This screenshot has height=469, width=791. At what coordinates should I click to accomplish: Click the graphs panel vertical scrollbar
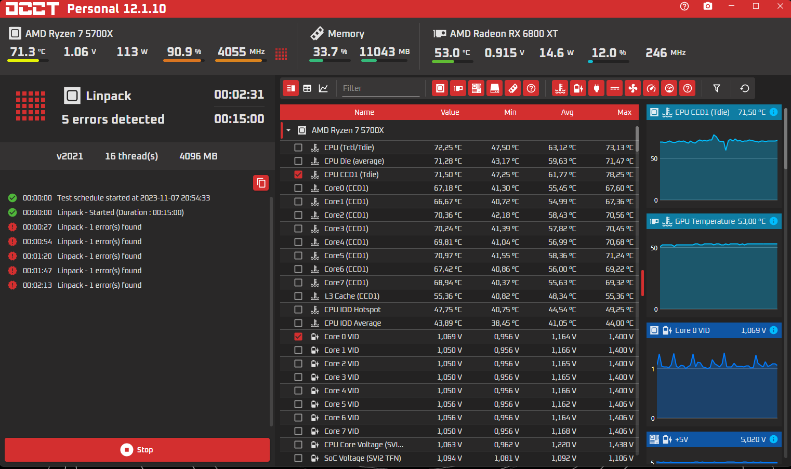pyautogui.click(x=786, y=138)
